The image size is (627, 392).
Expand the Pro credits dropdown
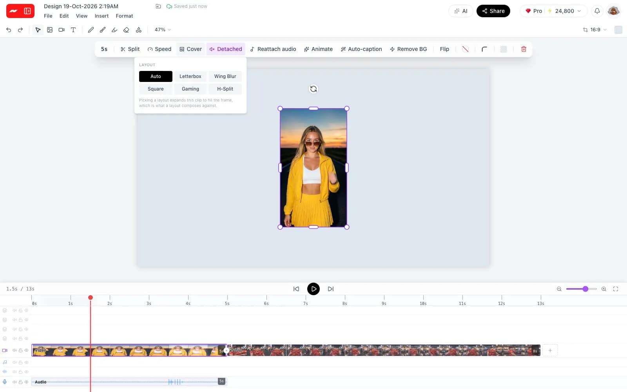click(x=553, y=11)
